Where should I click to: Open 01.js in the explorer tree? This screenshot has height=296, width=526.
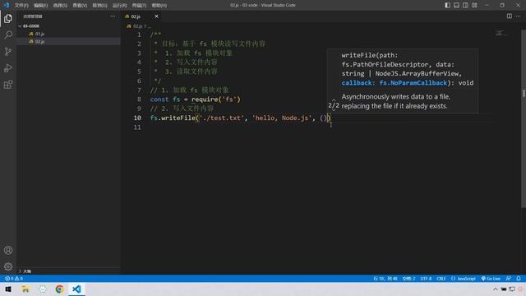(39, 34)
